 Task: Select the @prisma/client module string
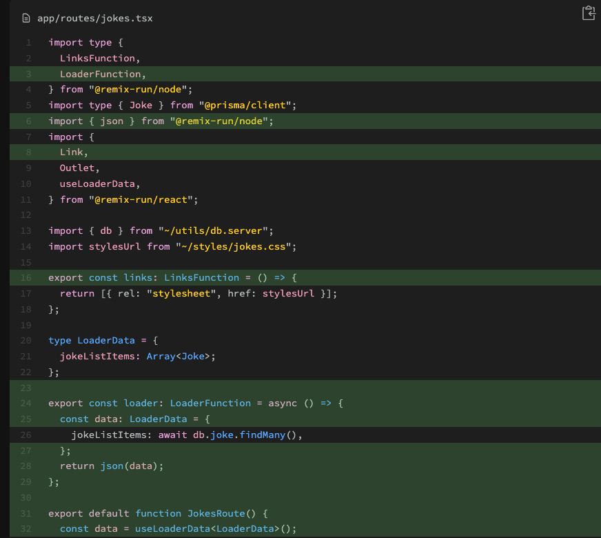point(247,105)
